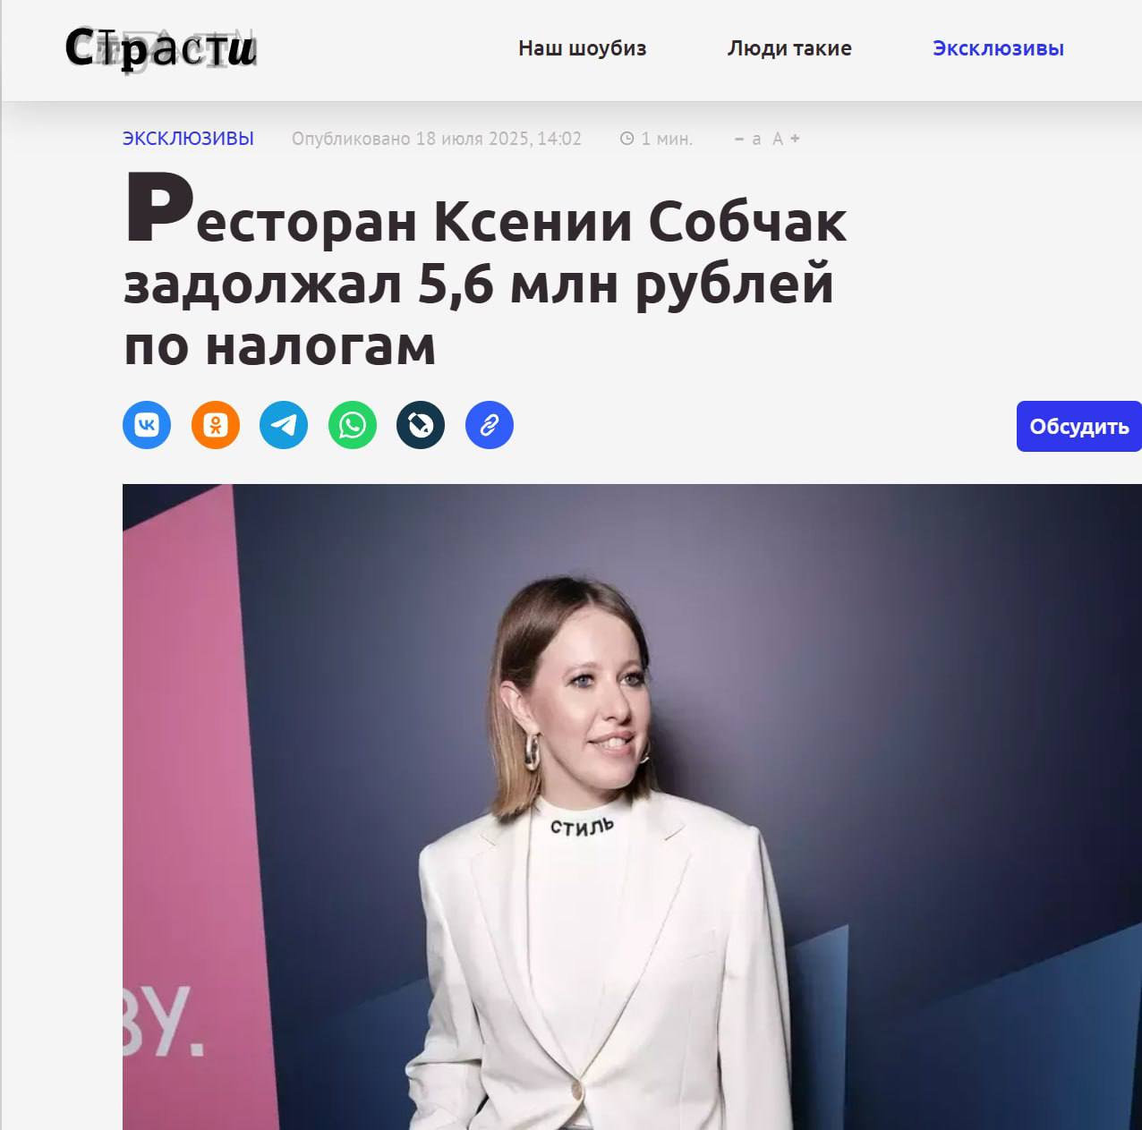Viewport: 1142px width, 1130px height.
Task: Click the article headline about Собчак
Action: (485, 270)
